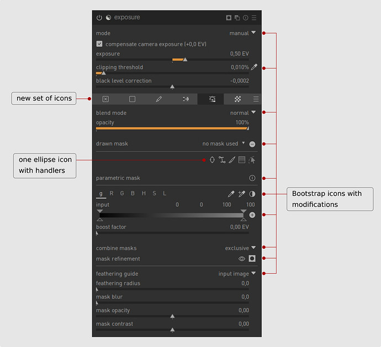Reset exposure module parameters icon
Image resolution: width=381 pixels, height=347 pixels.
click(246, 18)
